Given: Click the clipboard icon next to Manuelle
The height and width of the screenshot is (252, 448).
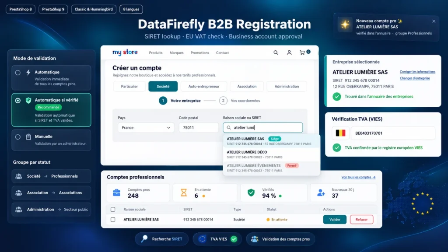Looking at the screenshot, I should (x=28, y=137).
